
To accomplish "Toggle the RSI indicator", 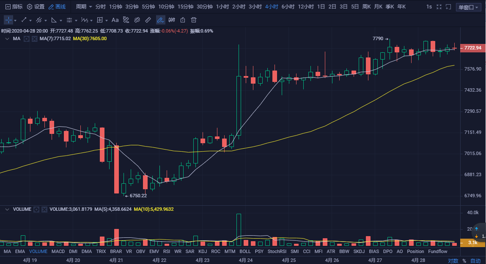I will tap(167, 251).
